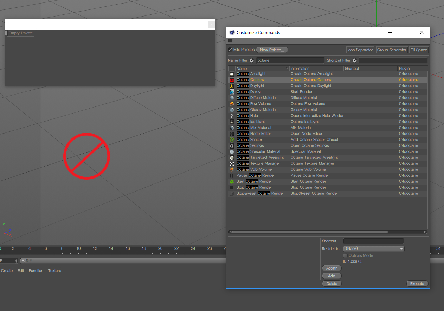
Task: Clear the Shortcut Filter with its X icon
Action: (x=355, y=60)
